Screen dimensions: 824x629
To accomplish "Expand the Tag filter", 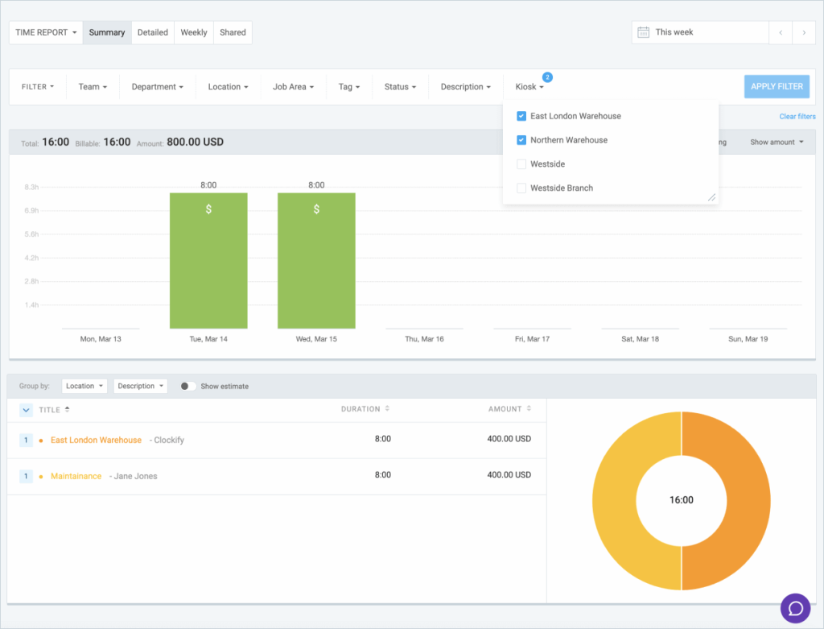I will [x=349, y=87].
